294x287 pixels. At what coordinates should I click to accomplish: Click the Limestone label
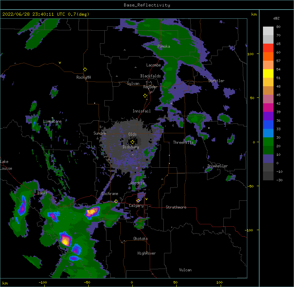coord(52,121)
